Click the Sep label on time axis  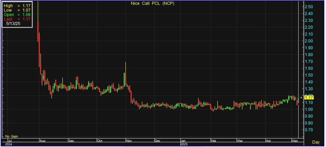pos(71,141)
